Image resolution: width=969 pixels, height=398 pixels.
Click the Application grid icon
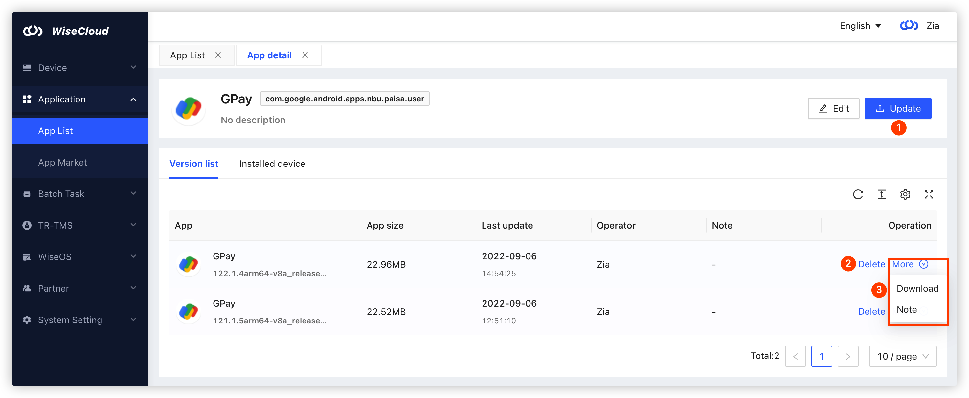[27, 99]
